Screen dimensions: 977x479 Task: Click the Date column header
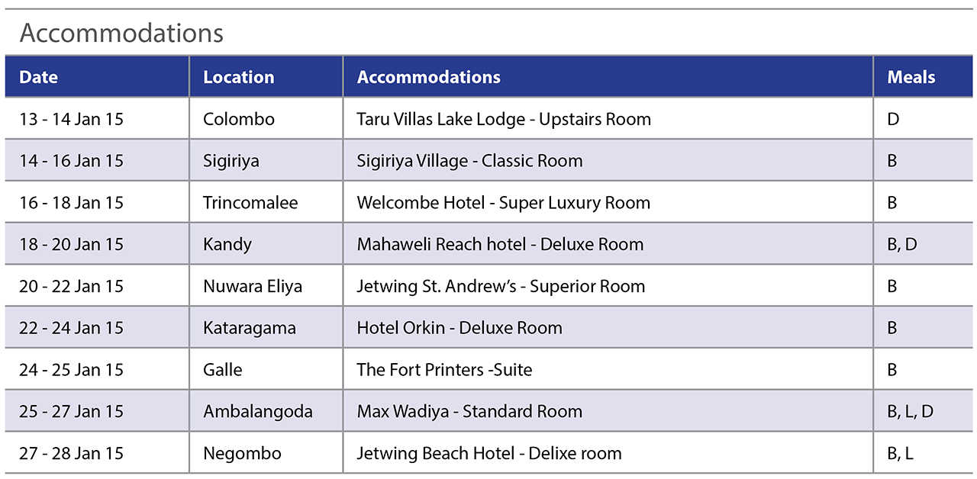click(39, 77)
